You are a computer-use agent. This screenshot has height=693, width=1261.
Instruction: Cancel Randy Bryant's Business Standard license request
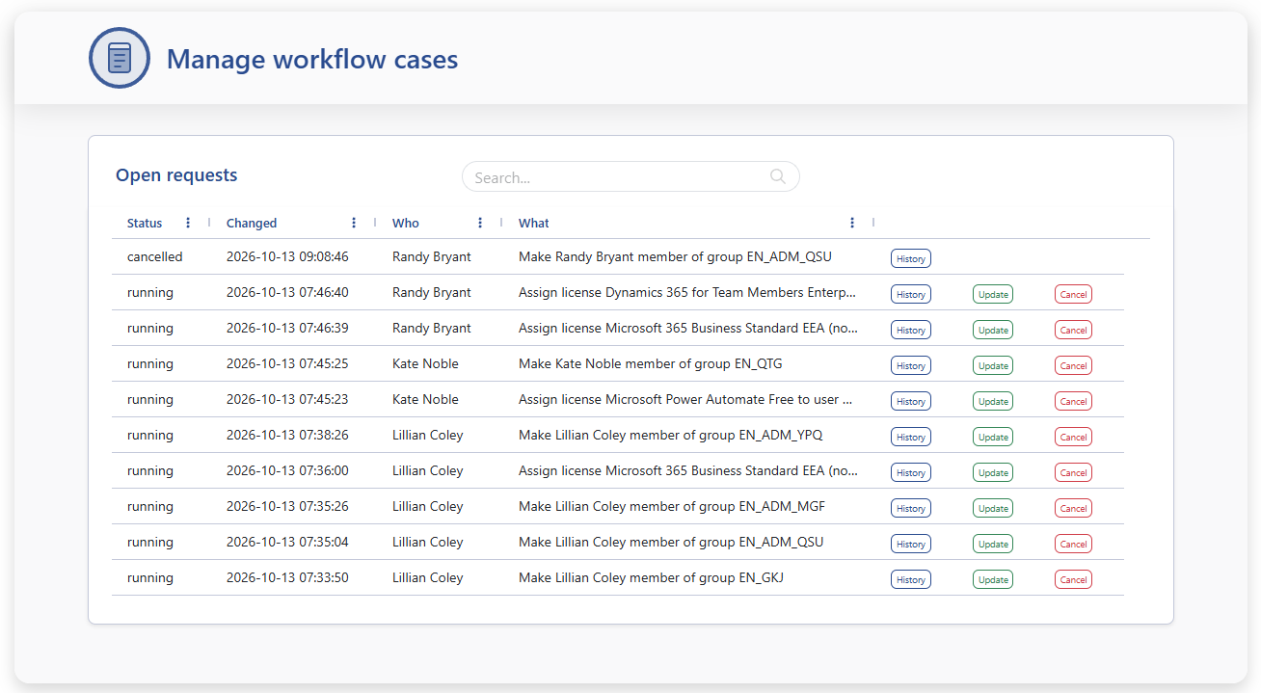click(1073, 330)
